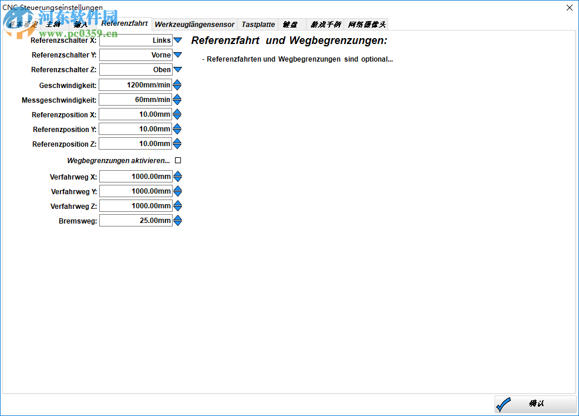Click the Referenzschalter Y field showing Vorne
The image size is (579, 416).
point(136,55)
